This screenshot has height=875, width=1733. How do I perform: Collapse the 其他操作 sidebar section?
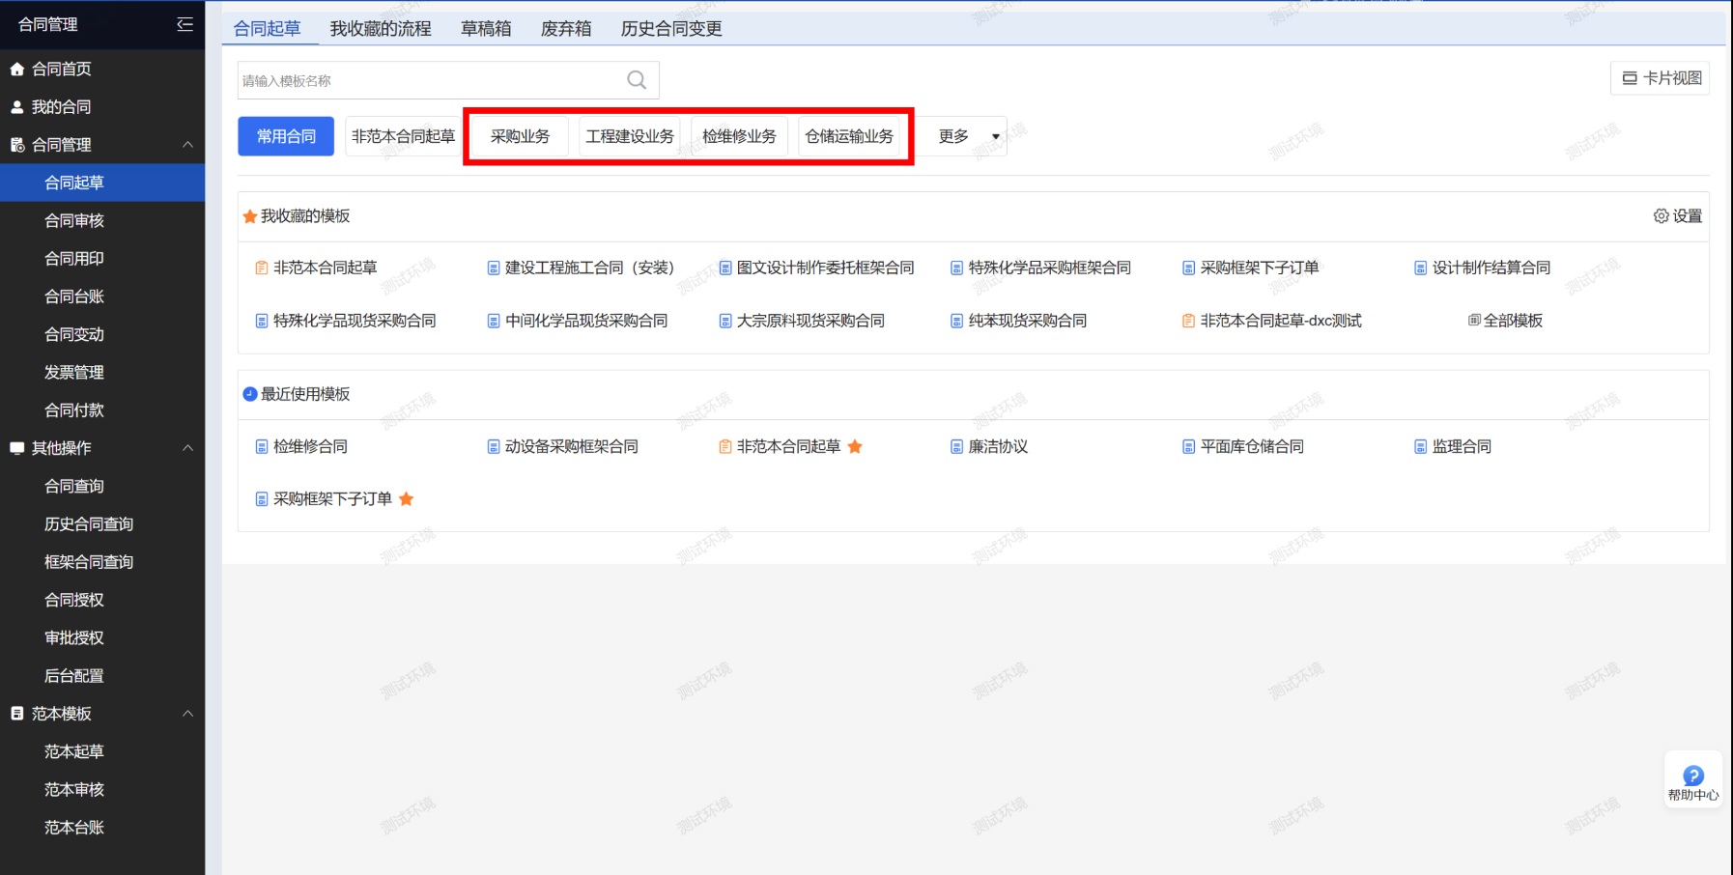[x=188, y=448]
